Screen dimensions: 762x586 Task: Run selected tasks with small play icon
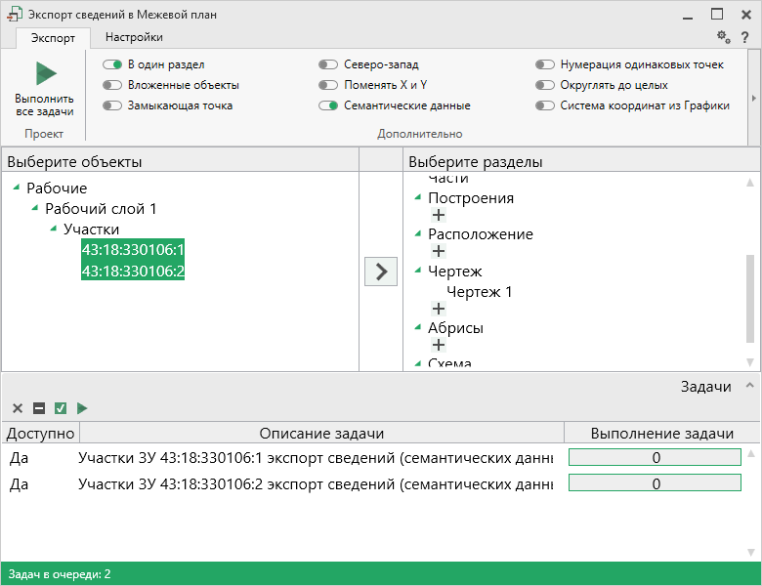pos(82,408)
